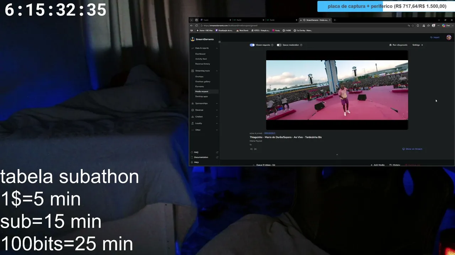Switch to the StreamElements Media request tab
Screen dimensions: 455x255
point(315,20)
